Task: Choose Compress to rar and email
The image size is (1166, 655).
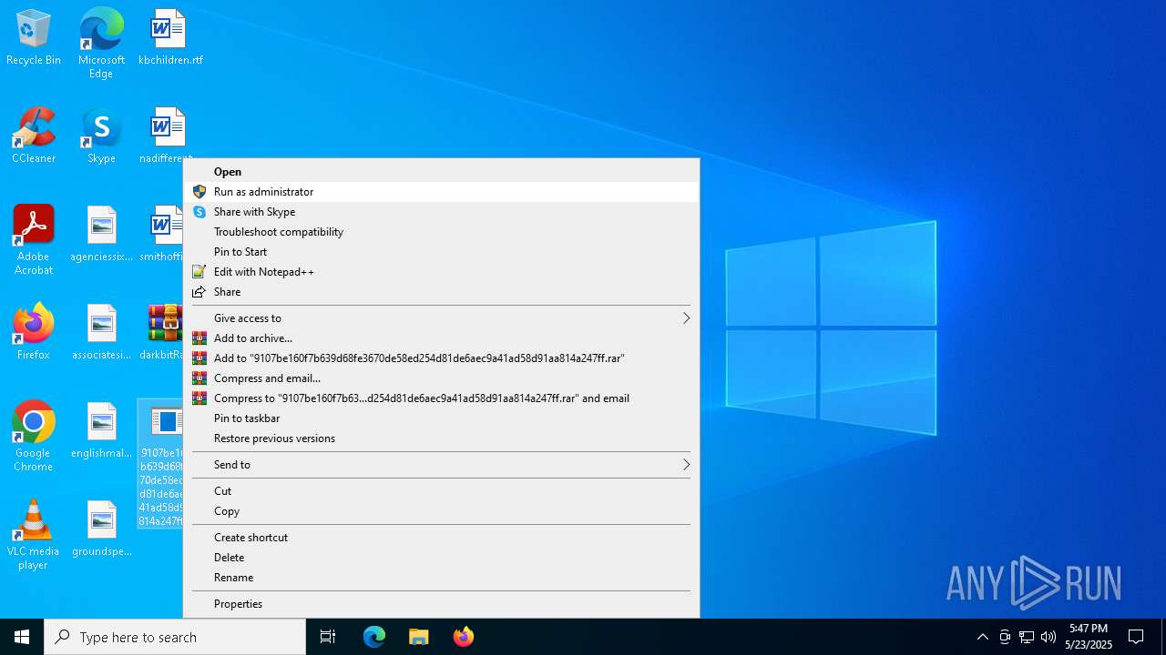Action: [441, 398]
